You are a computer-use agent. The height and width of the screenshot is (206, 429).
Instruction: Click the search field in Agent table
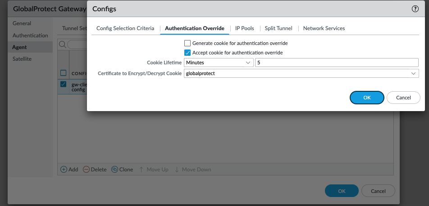77,45
